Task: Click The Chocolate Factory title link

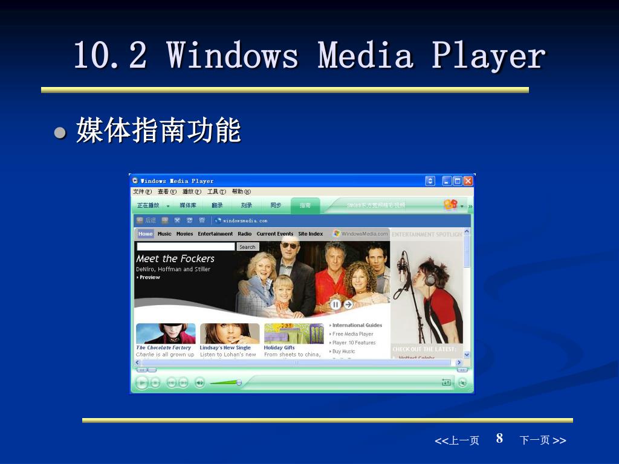Action: pyautogui.click(x=163, y=347)
